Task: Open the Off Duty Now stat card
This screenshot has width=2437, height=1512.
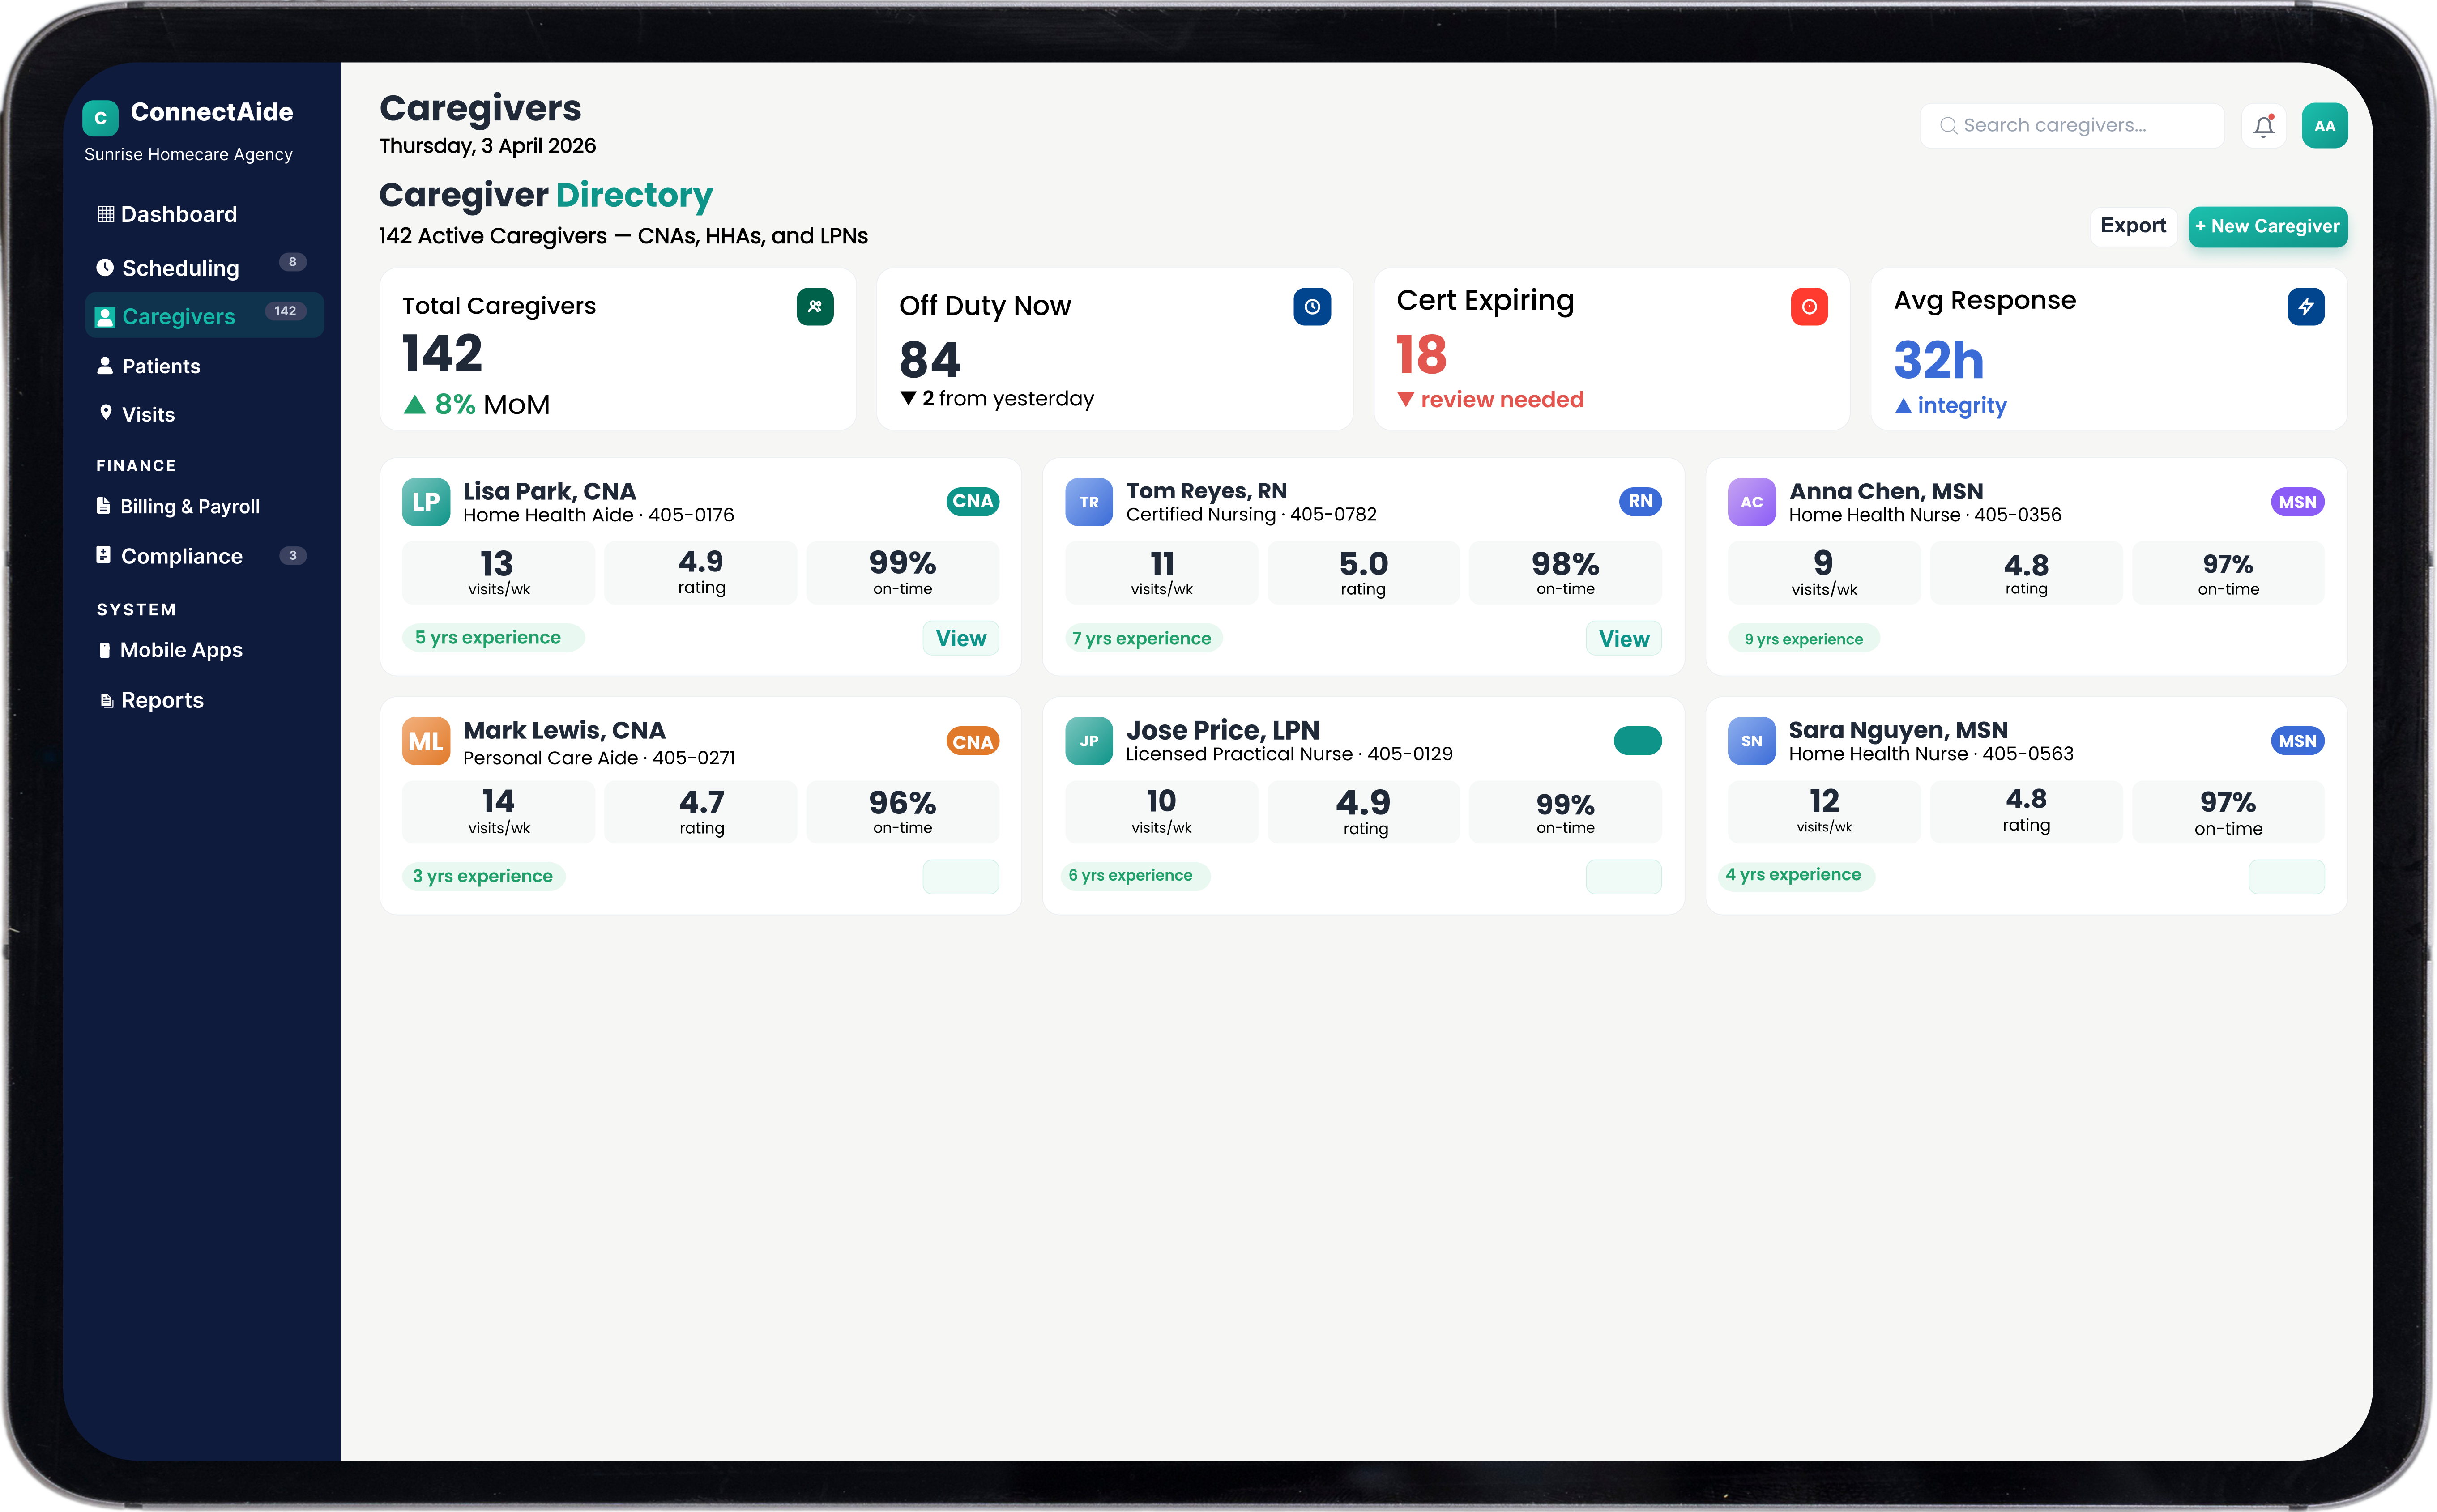Action: (x=1115, y=349)
